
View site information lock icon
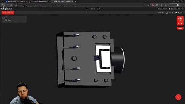pyautogui.click(x=16, y=5)
